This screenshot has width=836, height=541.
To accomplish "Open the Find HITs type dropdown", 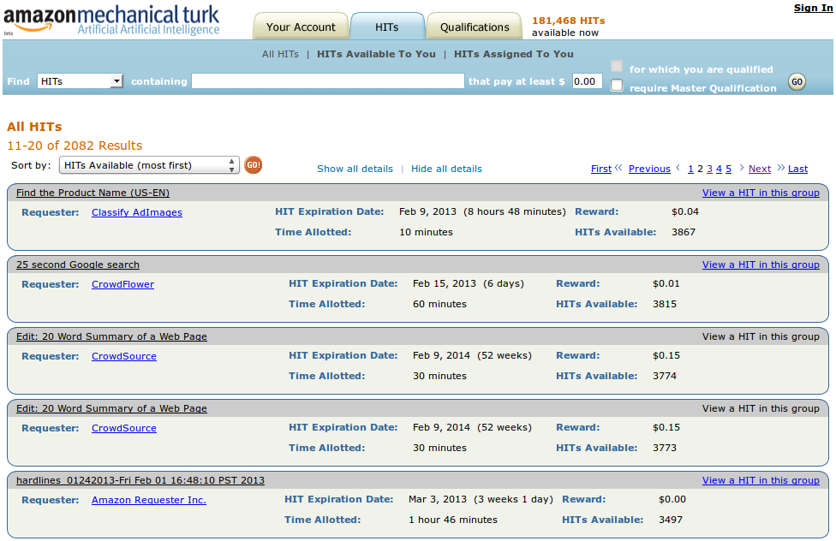I will click(x=81, y=81).
